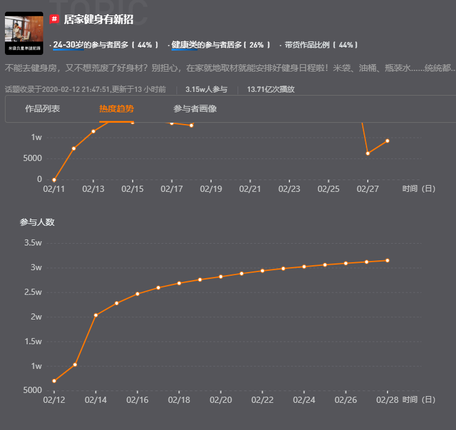Click the 02/20 data point on 参与人数 chart
The height and width of the screenshot is (430, 456).
pyautogui.click(x=221, y=277)
